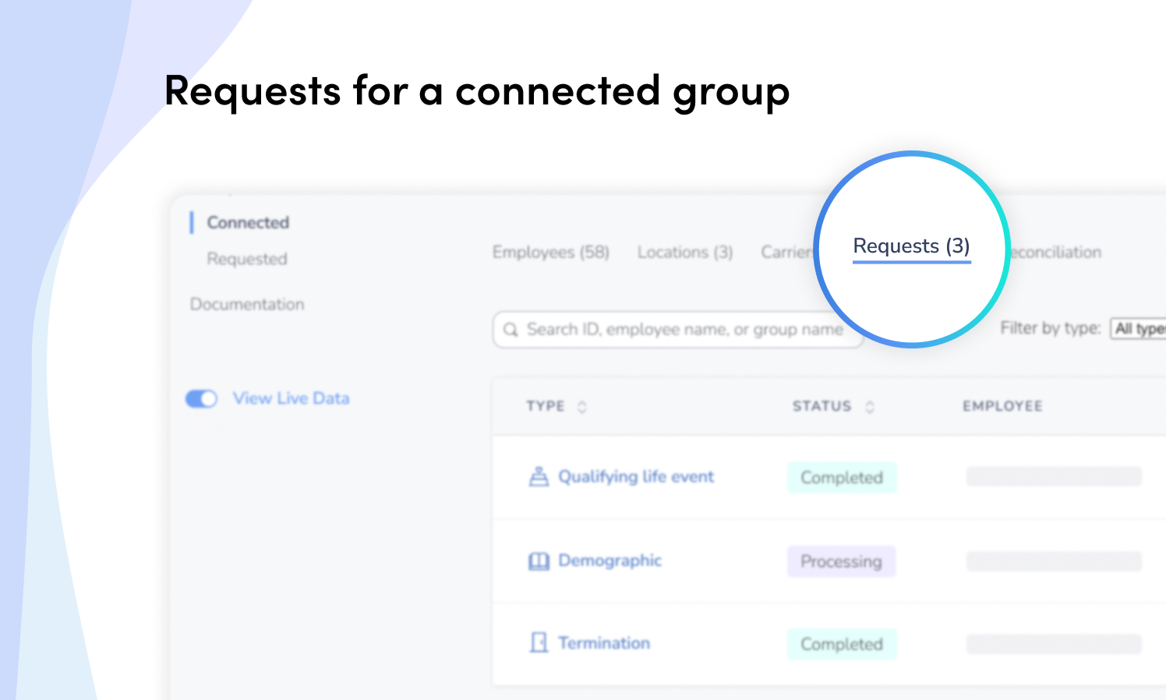
Task: Click the Demographic book icon
Action: (539, 561)
